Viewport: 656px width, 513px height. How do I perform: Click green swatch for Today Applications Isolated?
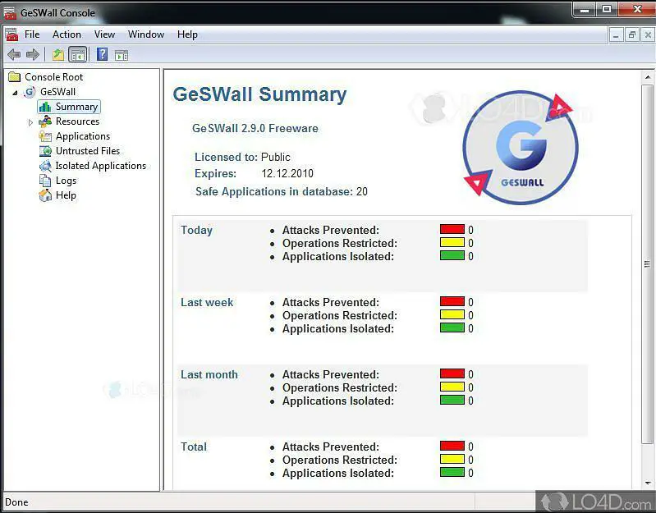452,255
